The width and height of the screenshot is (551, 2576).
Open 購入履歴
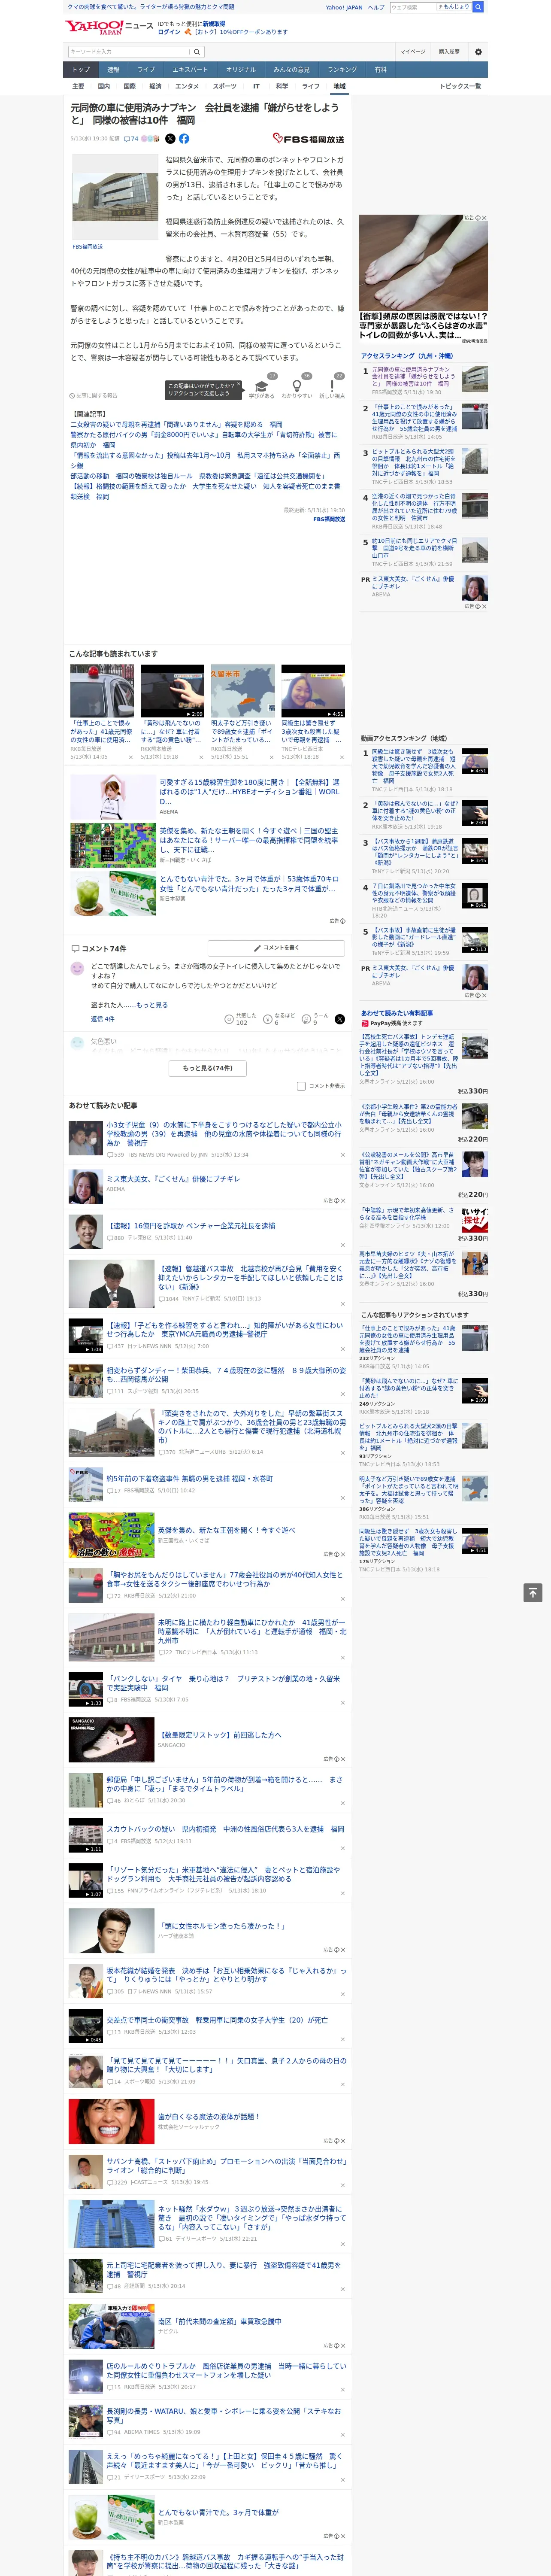point(449,51)
